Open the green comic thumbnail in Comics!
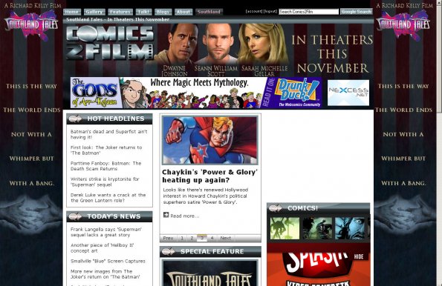Image resolution: width=442 pixels, height=286 pixels. (285, 228)
